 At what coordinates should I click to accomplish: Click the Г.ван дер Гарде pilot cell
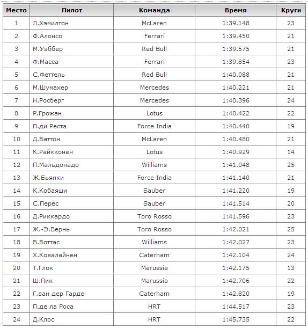[72, 294]
